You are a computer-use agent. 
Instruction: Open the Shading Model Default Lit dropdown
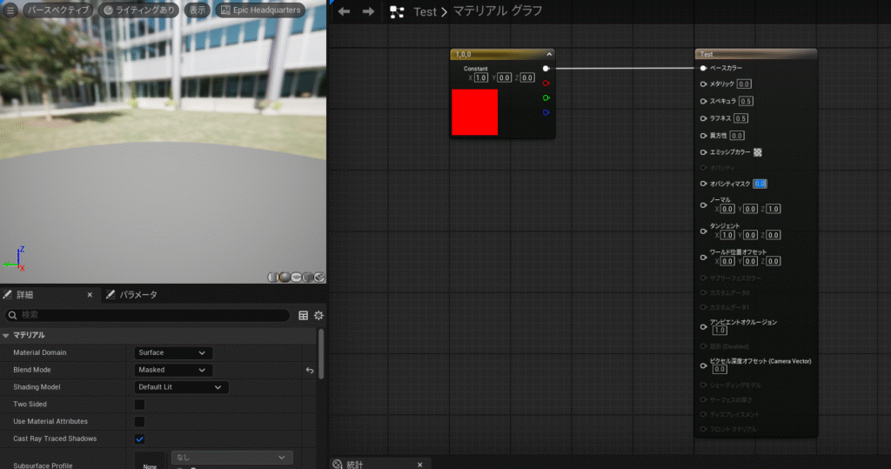coord(181,387)
